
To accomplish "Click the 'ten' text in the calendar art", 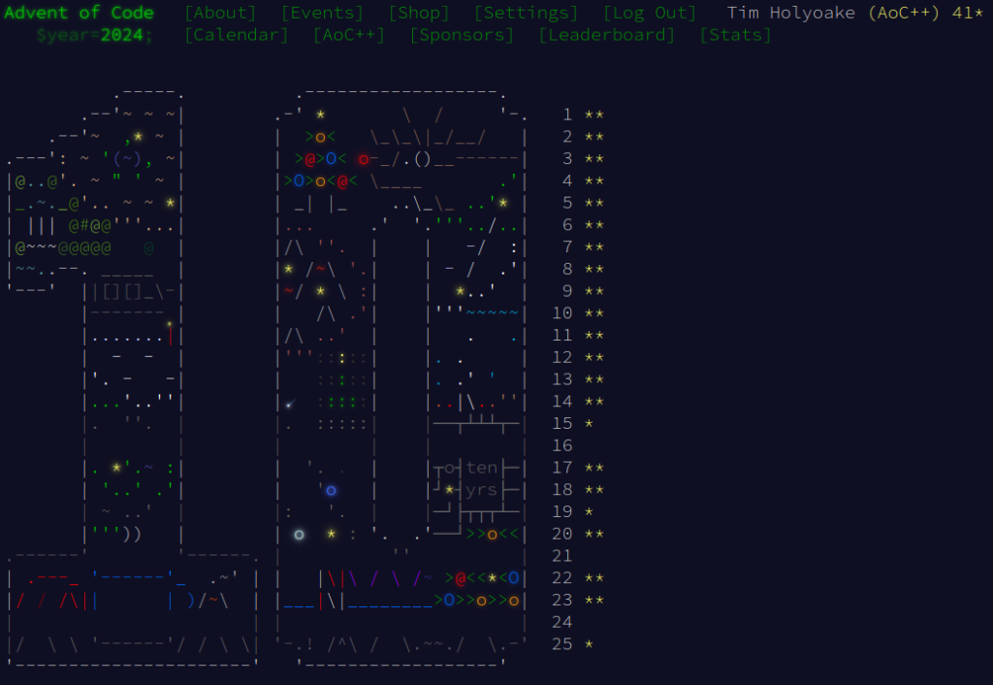I will point(482,468).
